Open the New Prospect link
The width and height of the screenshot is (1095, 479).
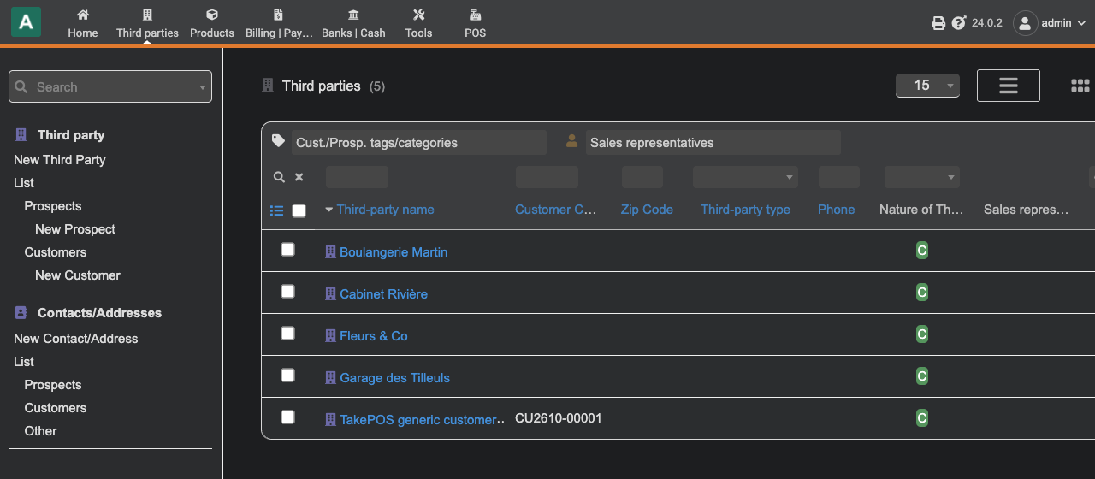tap(75, 229)
